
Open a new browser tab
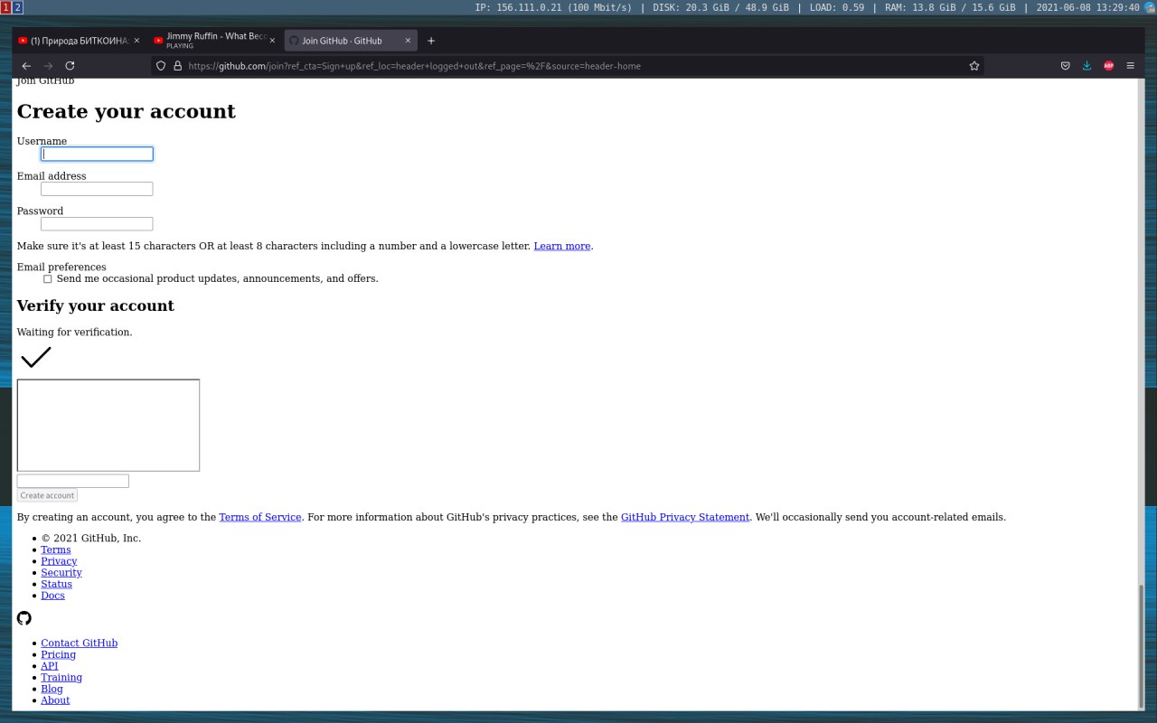tap(431, 41)
